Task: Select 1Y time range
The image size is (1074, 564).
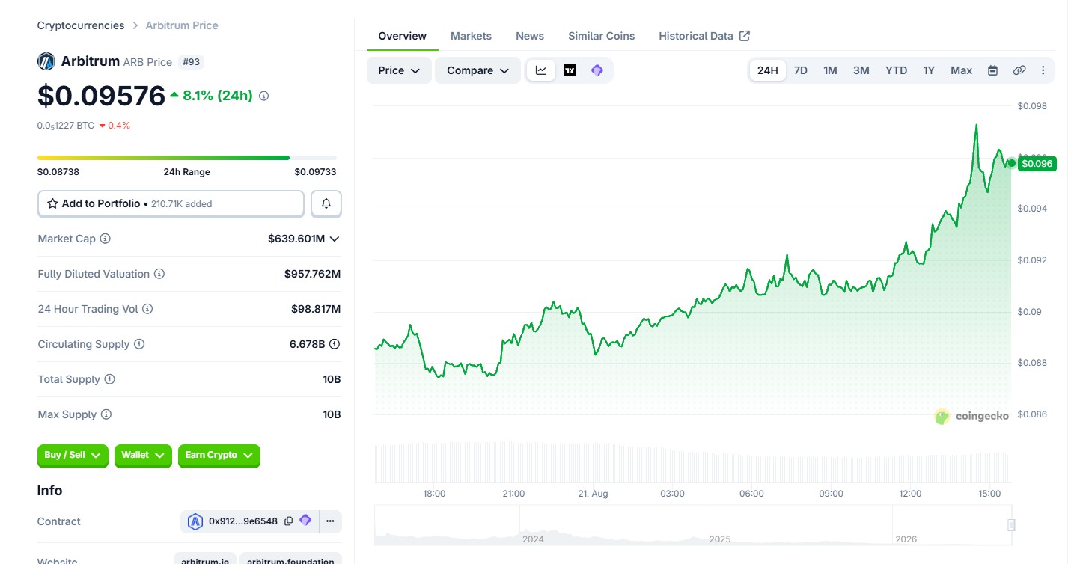Action: (x=929, y=70)
